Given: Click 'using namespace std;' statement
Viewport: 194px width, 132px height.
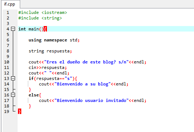Looking at the screenshot, I should click(x=54, y=40).
